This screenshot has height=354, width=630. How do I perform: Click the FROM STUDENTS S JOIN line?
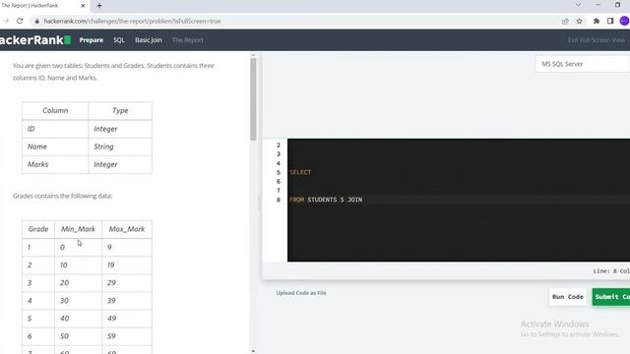pyautogui.click(x=326, y=200)
